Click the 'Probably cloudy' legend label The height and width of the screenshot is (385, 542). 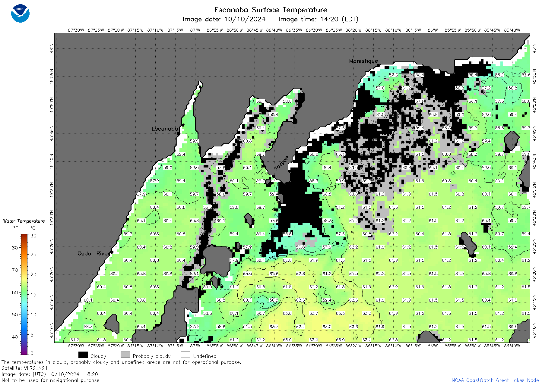pyautogui.click(x=152, y=356)
